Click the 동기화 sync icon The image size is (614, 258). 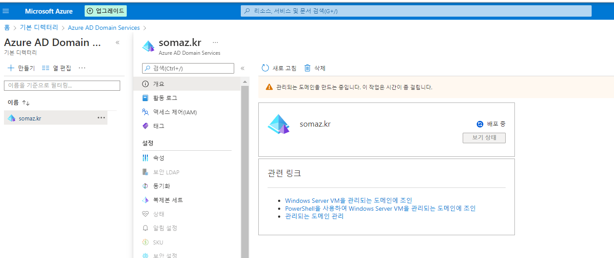[146, 186]
